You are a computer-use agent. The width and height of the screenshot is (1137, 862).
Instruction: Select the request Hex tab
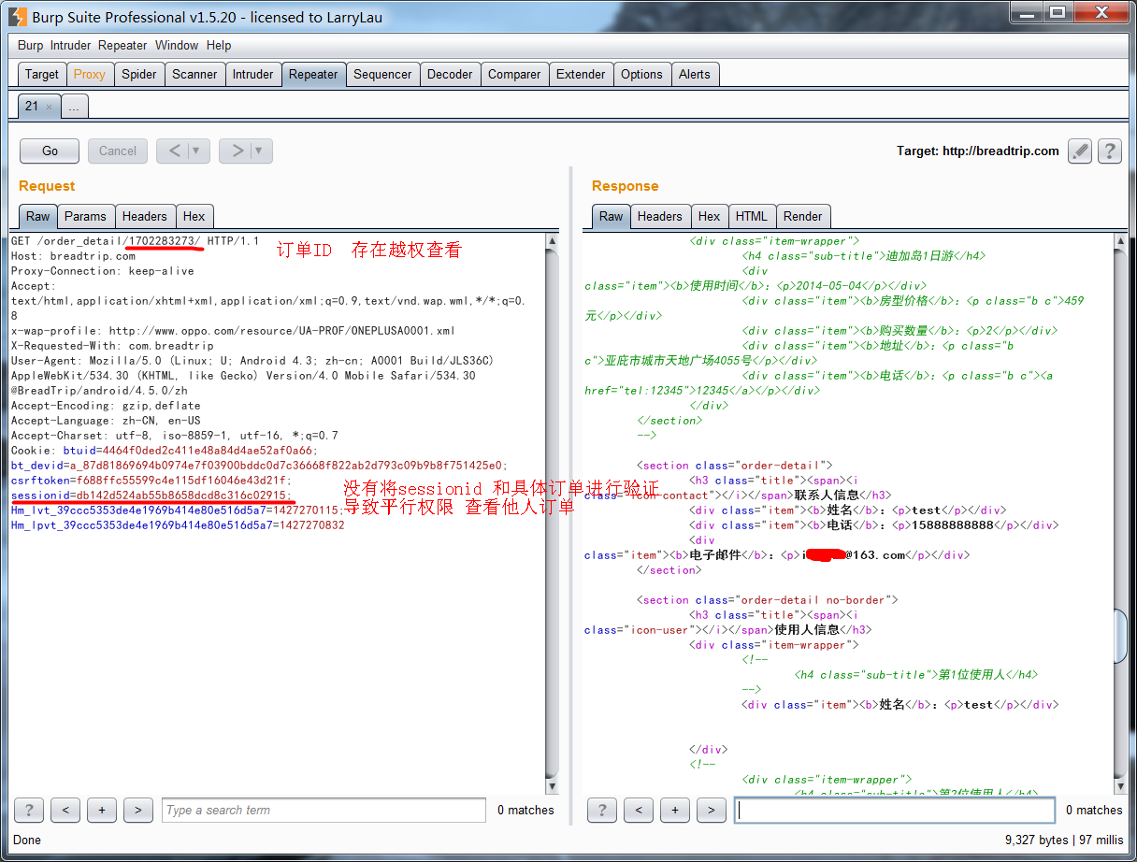pos(194,216)
